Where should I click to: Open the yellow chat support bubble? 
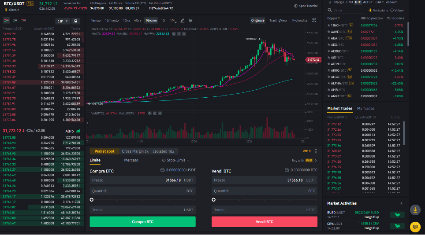415,227
